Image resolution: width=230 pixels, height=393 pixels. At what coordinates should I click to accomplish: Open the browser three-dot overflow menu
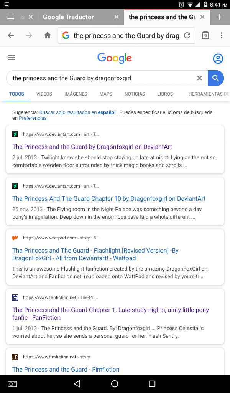click(222, 36)
